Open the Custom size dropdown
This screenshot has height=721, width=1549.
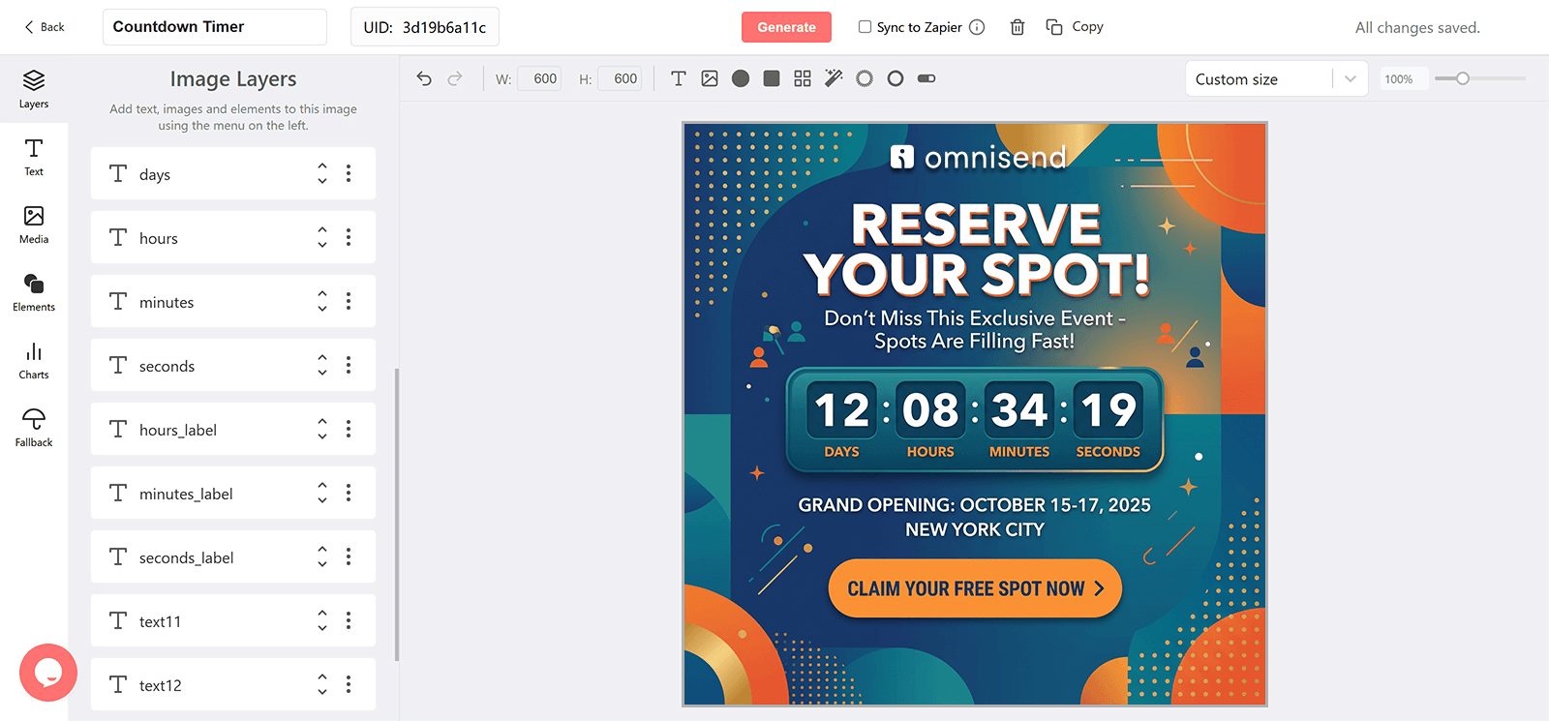pyautogui.click(x=1276, y=79)
